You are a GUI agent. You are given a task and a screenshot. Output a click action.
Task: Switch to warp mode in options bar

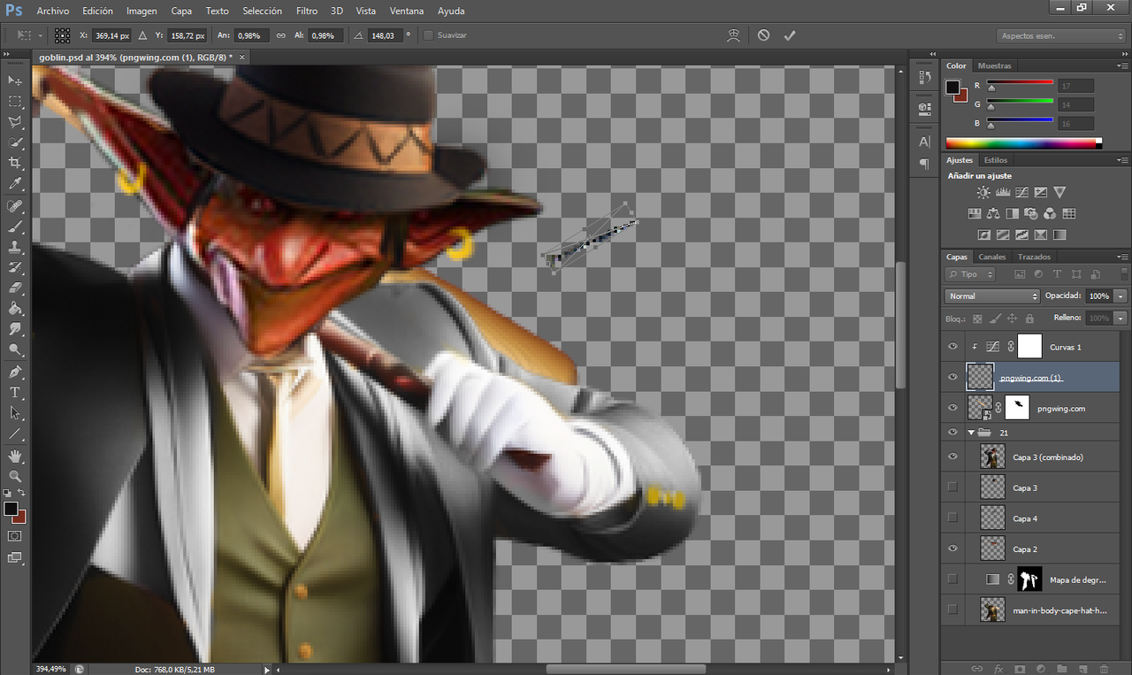click(x=733, y=35)
